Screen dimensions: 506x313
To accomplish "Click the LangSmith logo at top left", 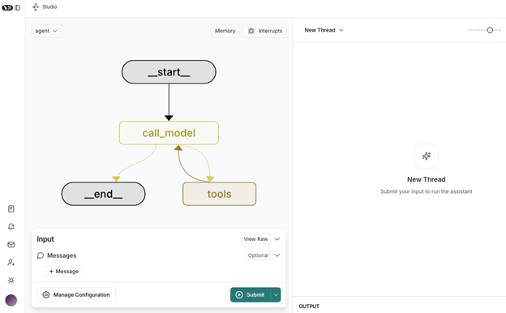I will pos(7,8).
